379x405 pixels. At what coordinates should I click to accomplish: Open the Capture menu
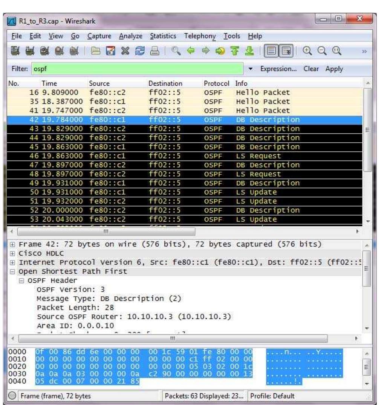point(99,36)
